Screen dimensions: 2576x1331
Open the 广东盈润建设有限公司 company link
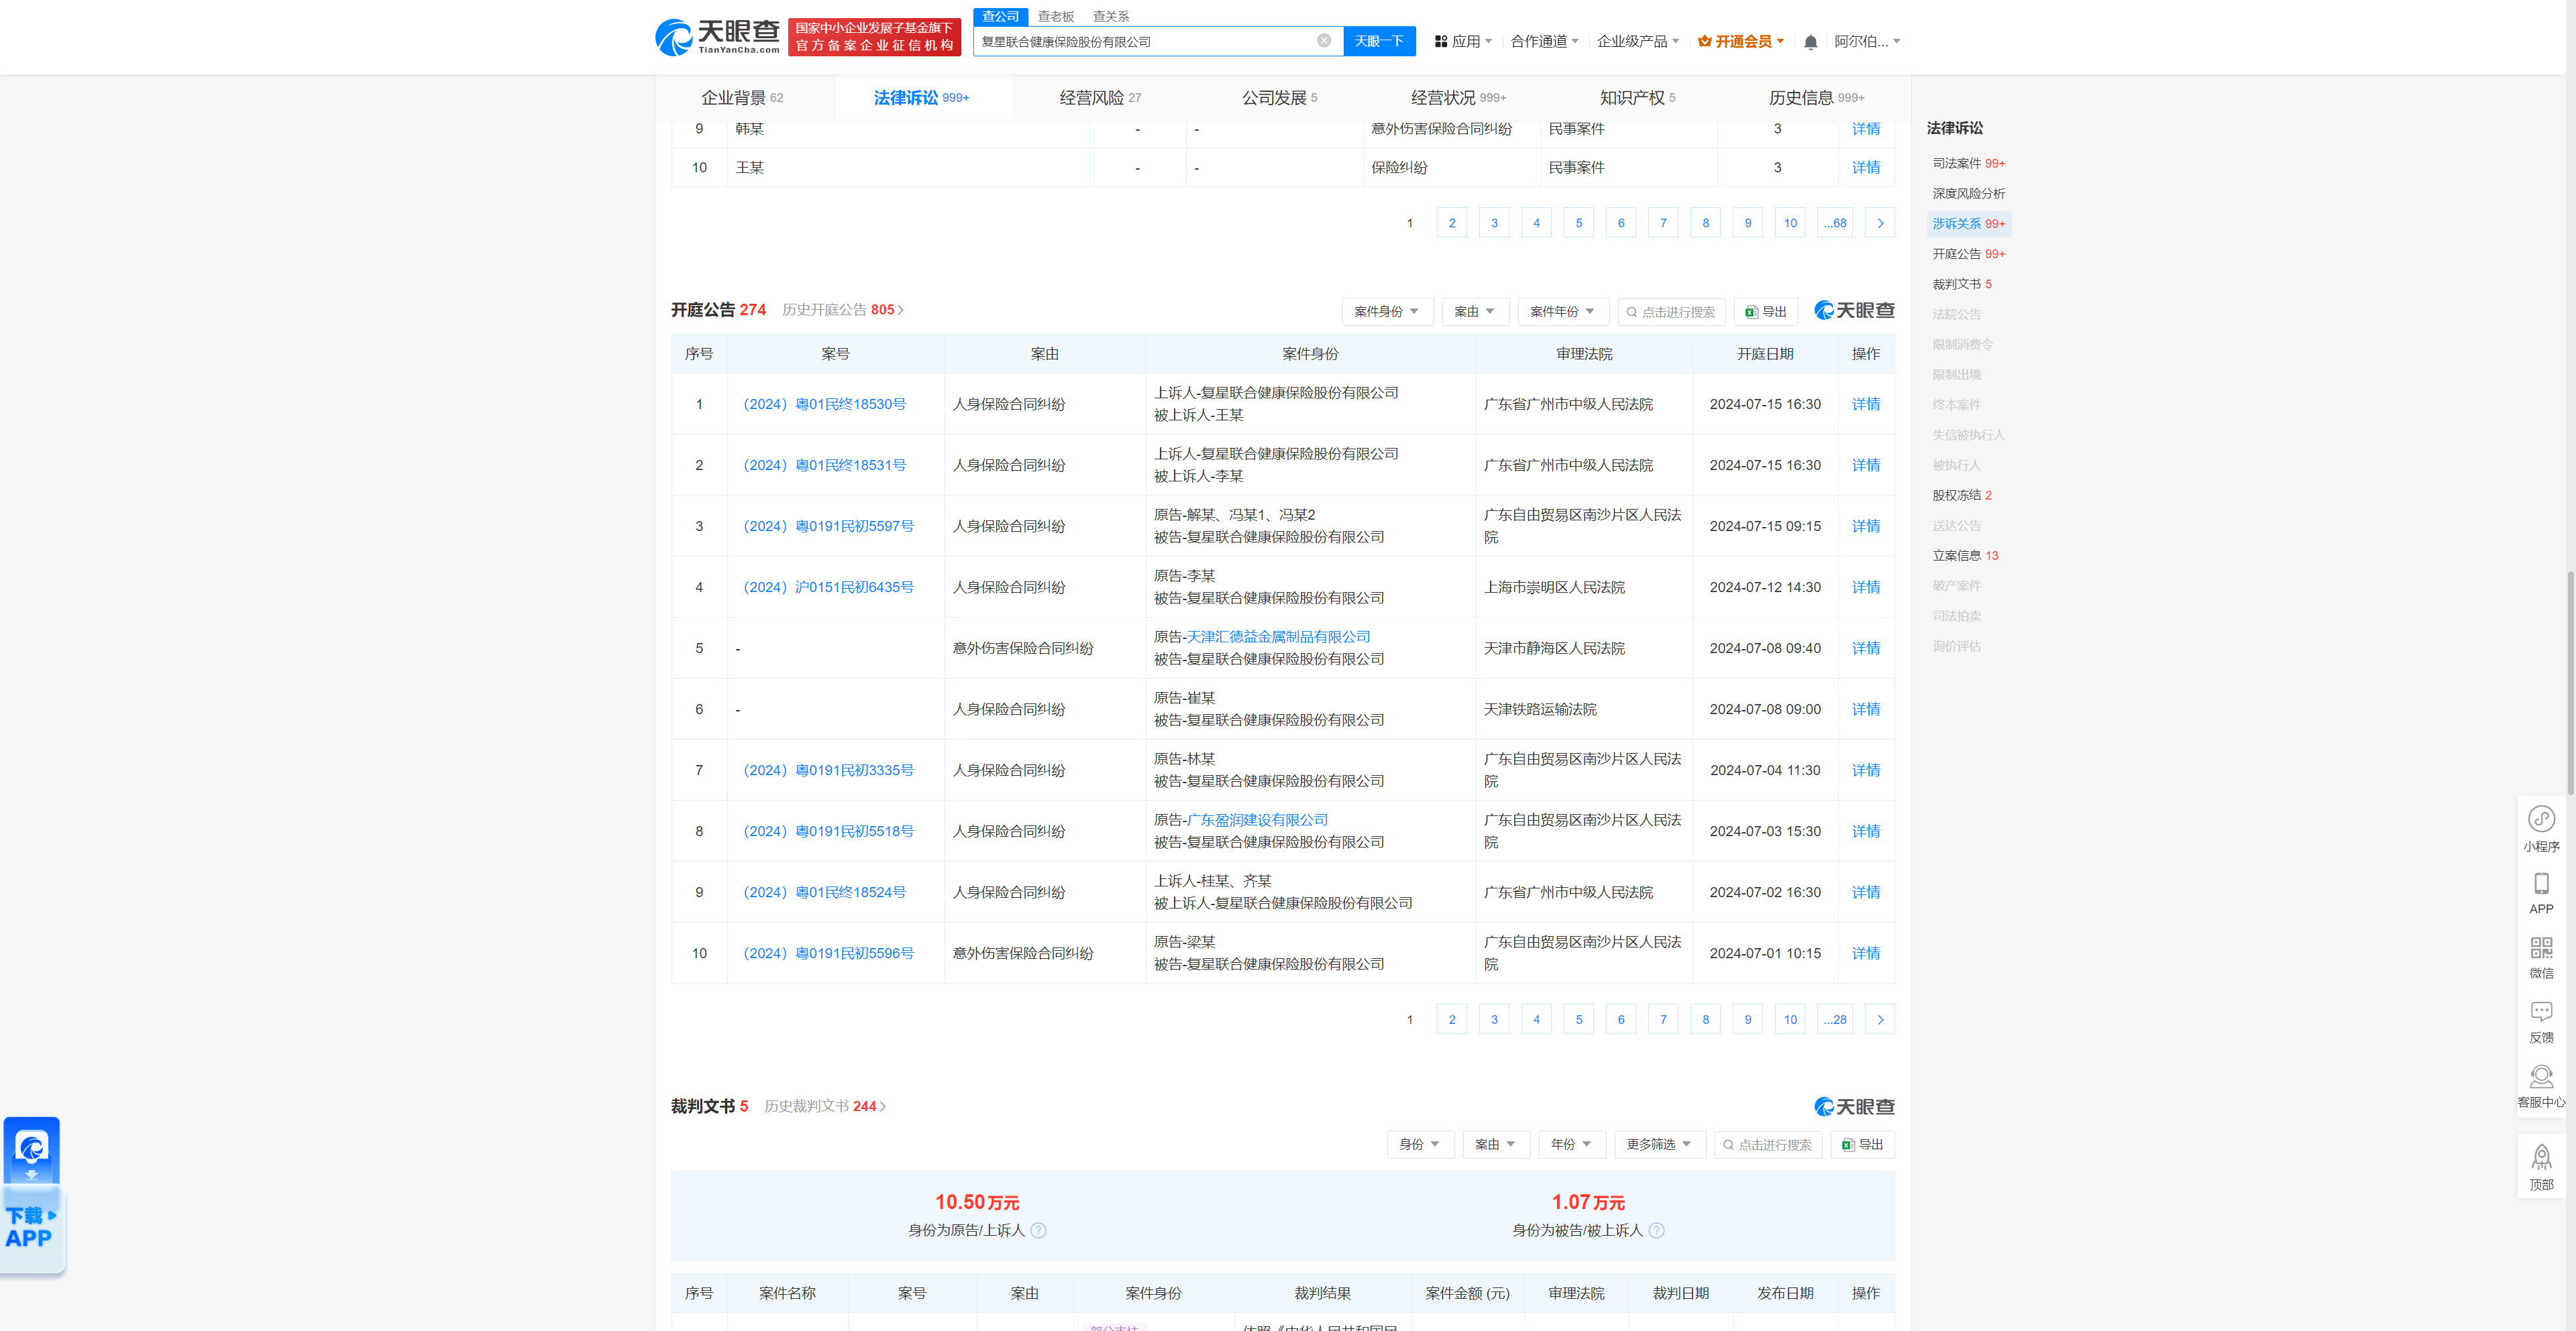pos(1257,819)
